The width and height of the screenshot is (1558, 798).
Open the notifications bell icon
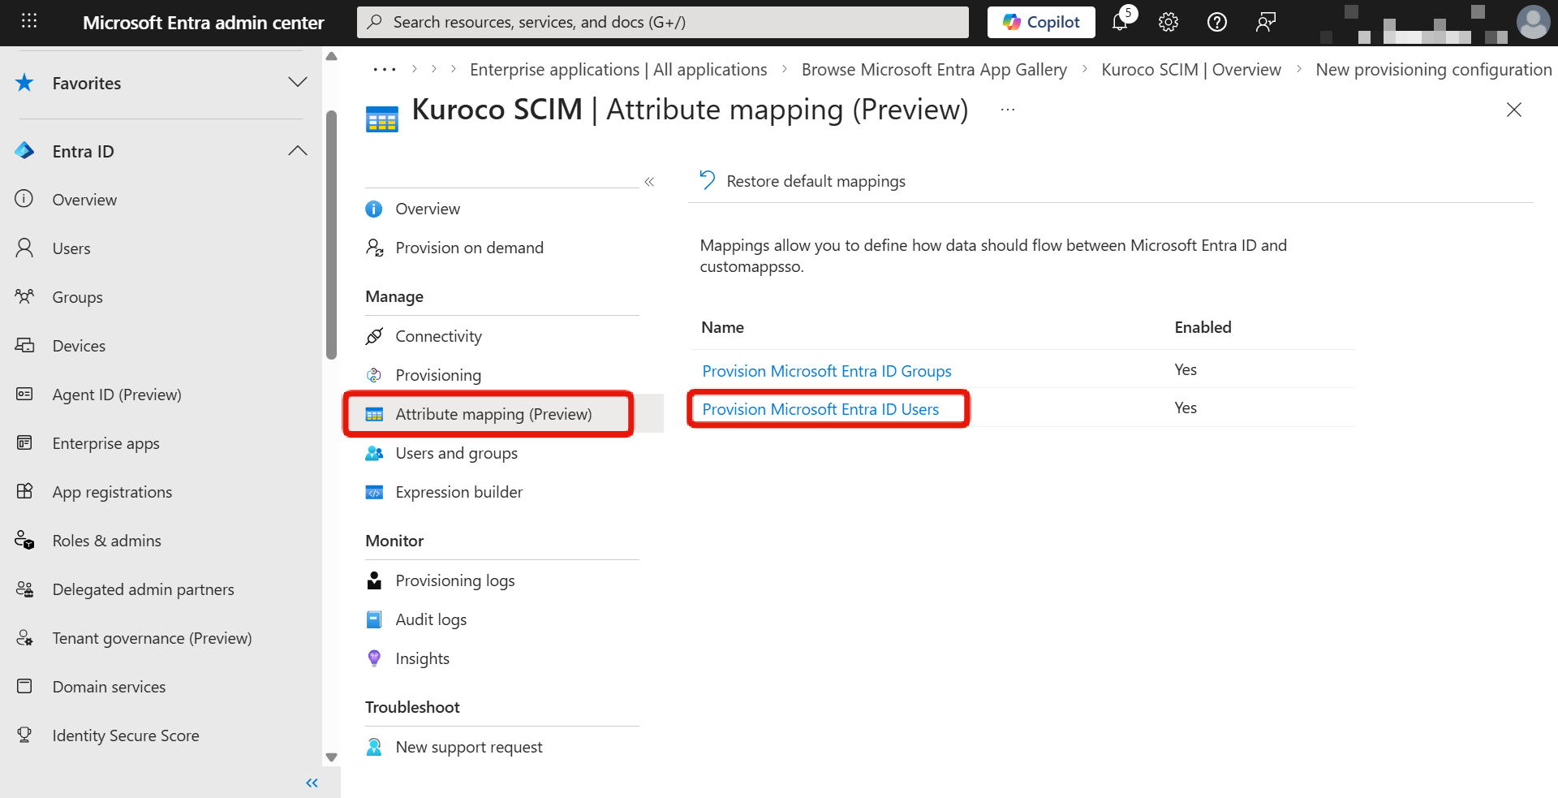pyautogui.click(x=1121, y=22)
